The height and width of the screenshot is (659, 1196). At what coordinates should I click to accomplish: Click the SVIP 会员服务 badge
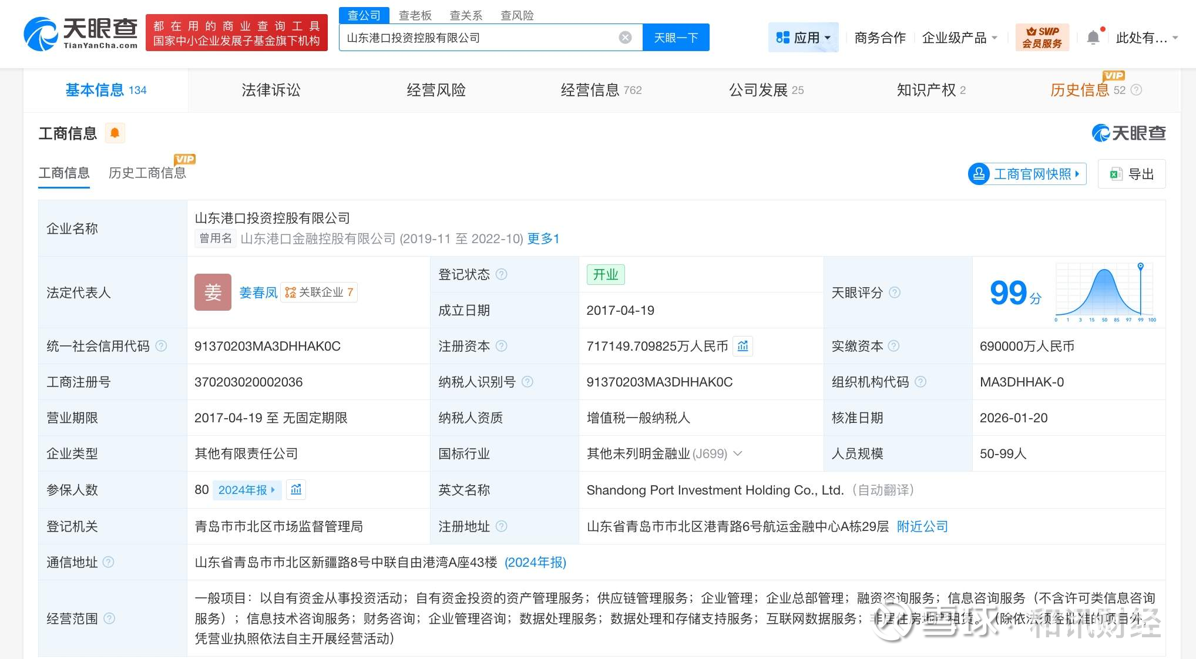[1042, 38]
